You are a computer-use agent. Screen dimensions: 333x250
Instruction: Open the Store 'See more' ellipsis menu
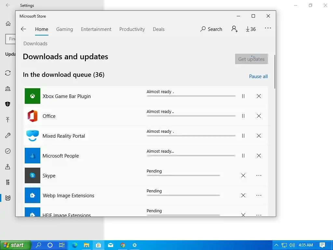268,28
